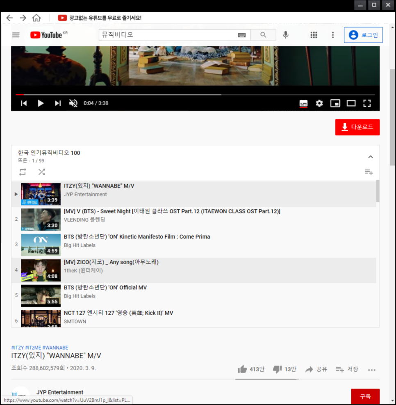The height and width of the screenshot is (405, 396).
Task: Minimize the application window
Action: click(x=360, y=5)
